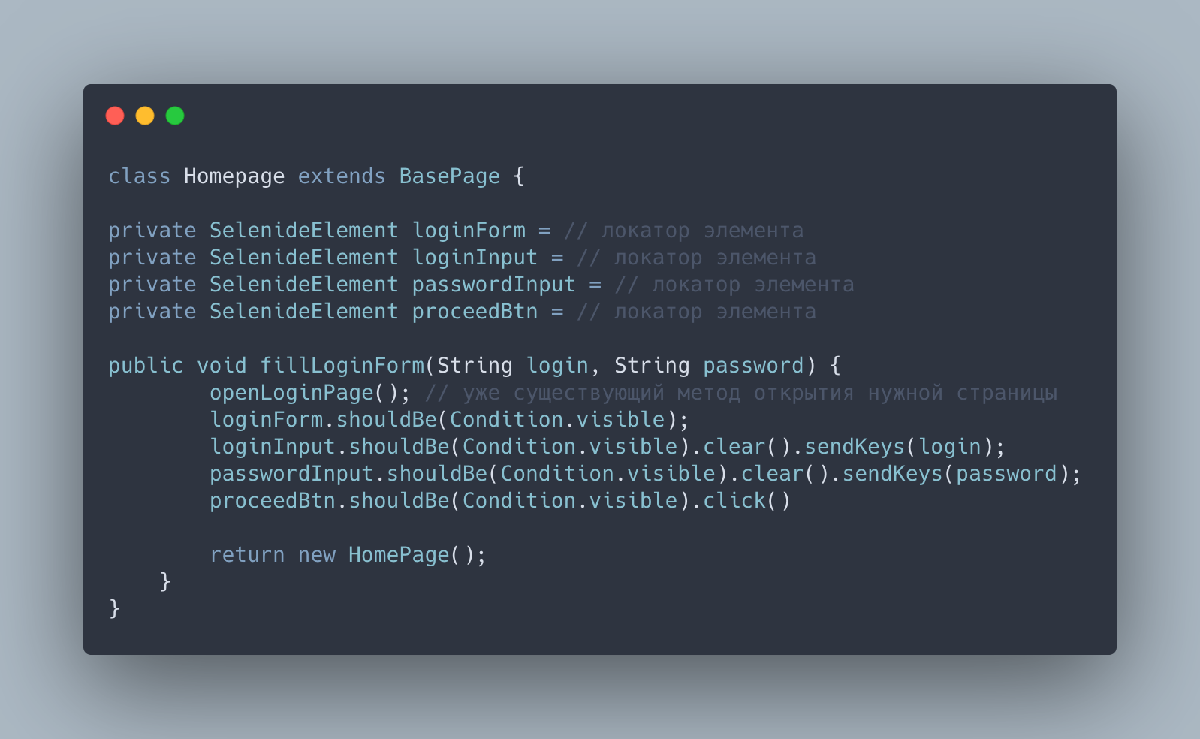
Task: Click the green maximize dot
Action: pyautogui.click(x=175, y=116)
